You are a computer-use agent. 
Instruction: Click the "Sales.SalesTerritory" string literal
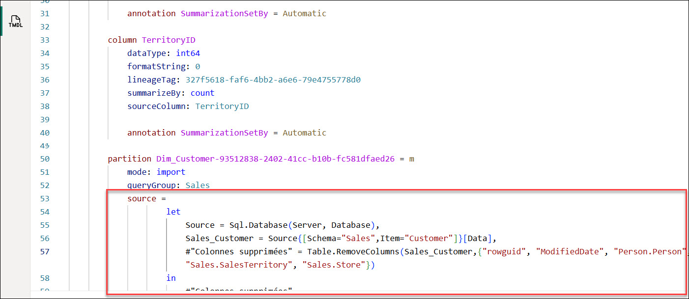[x=241, y=265]
